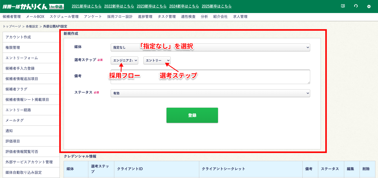
Task: Click the 採用一括かんりくん logo
Action: pos(33,7)
